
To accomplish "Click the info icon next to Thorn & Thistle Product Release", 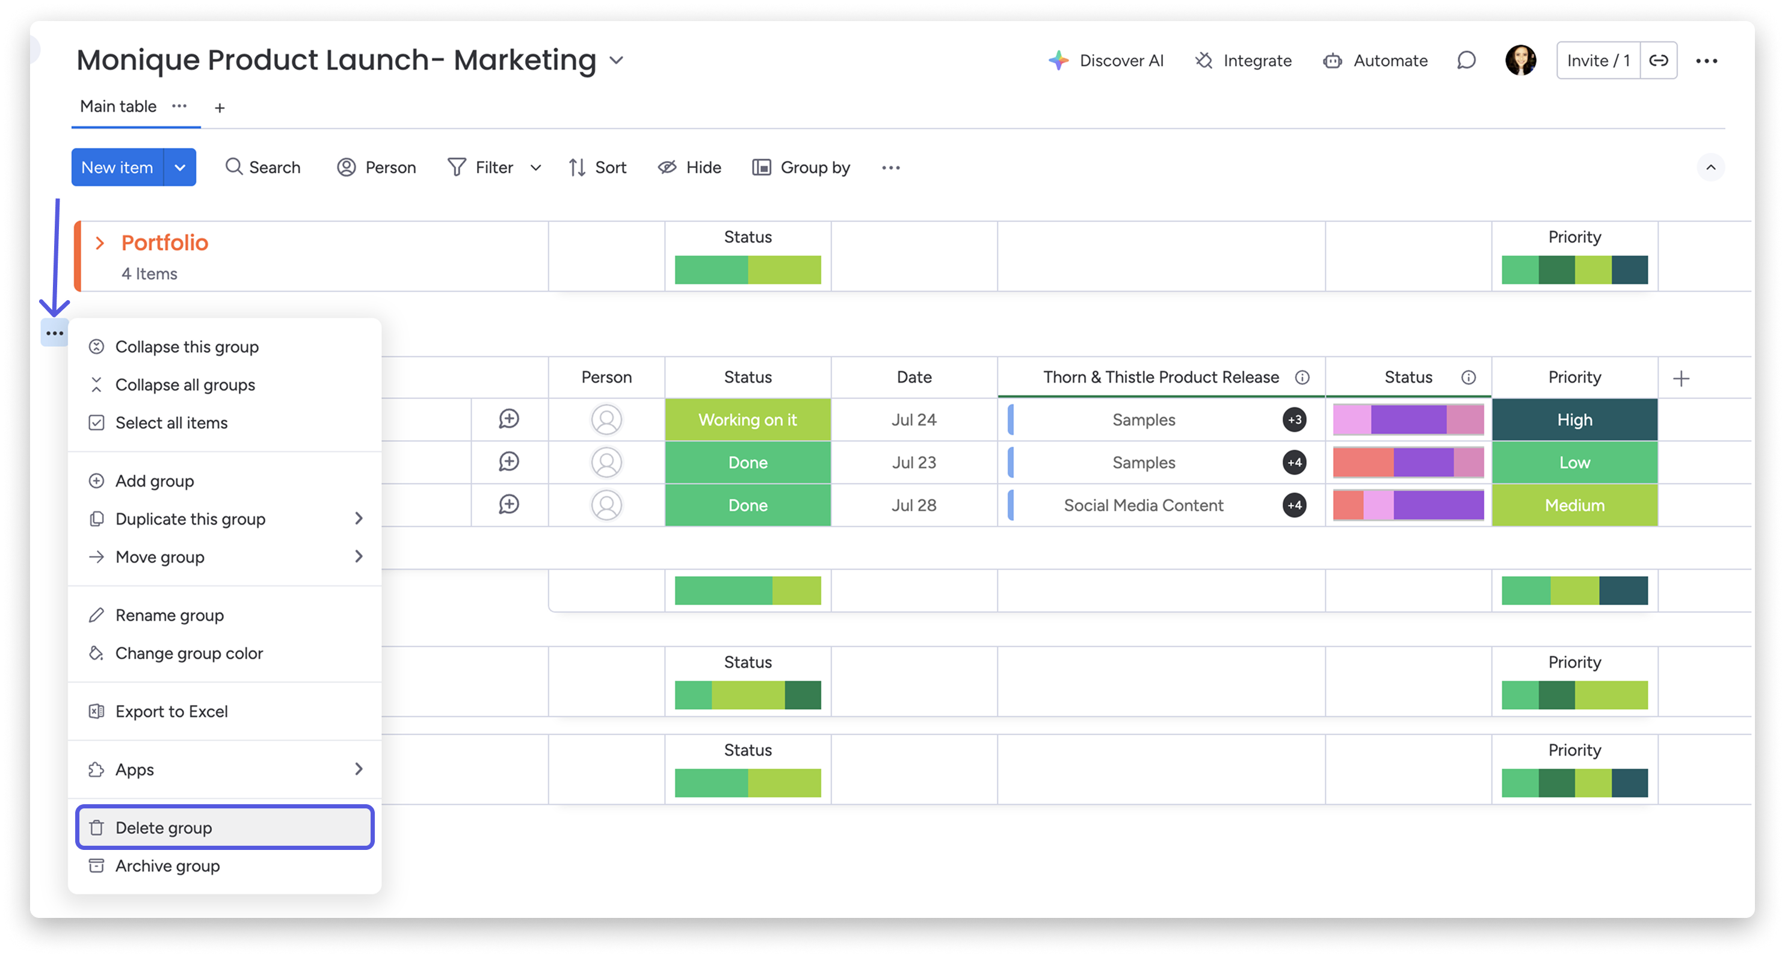I will (1302, 378).
